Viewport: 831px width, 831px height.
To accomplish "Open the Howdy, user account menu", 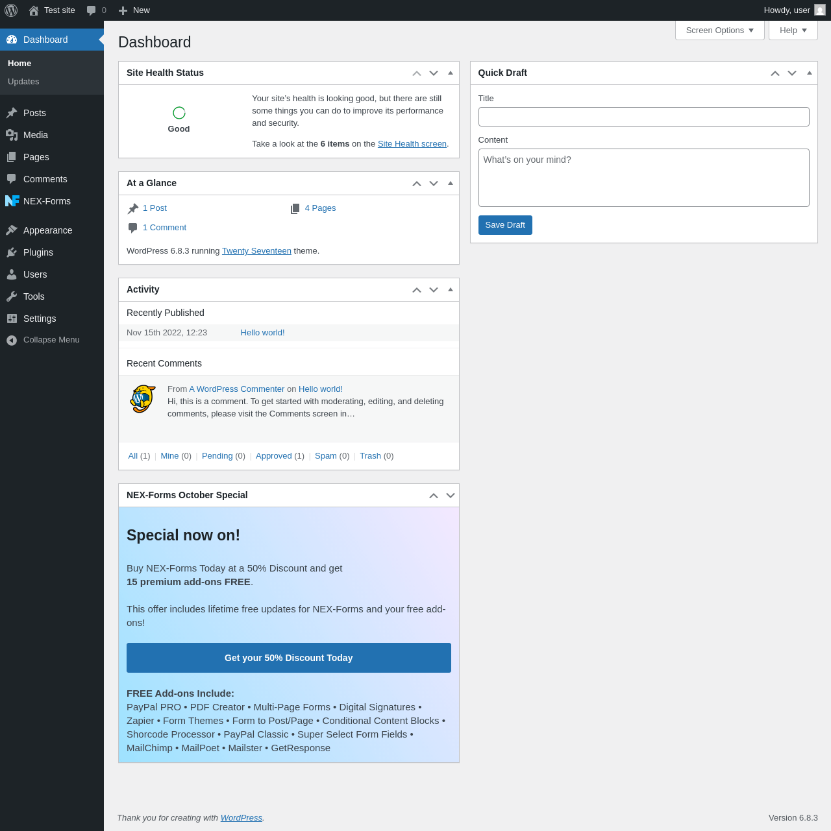I will tap(795, 10).
